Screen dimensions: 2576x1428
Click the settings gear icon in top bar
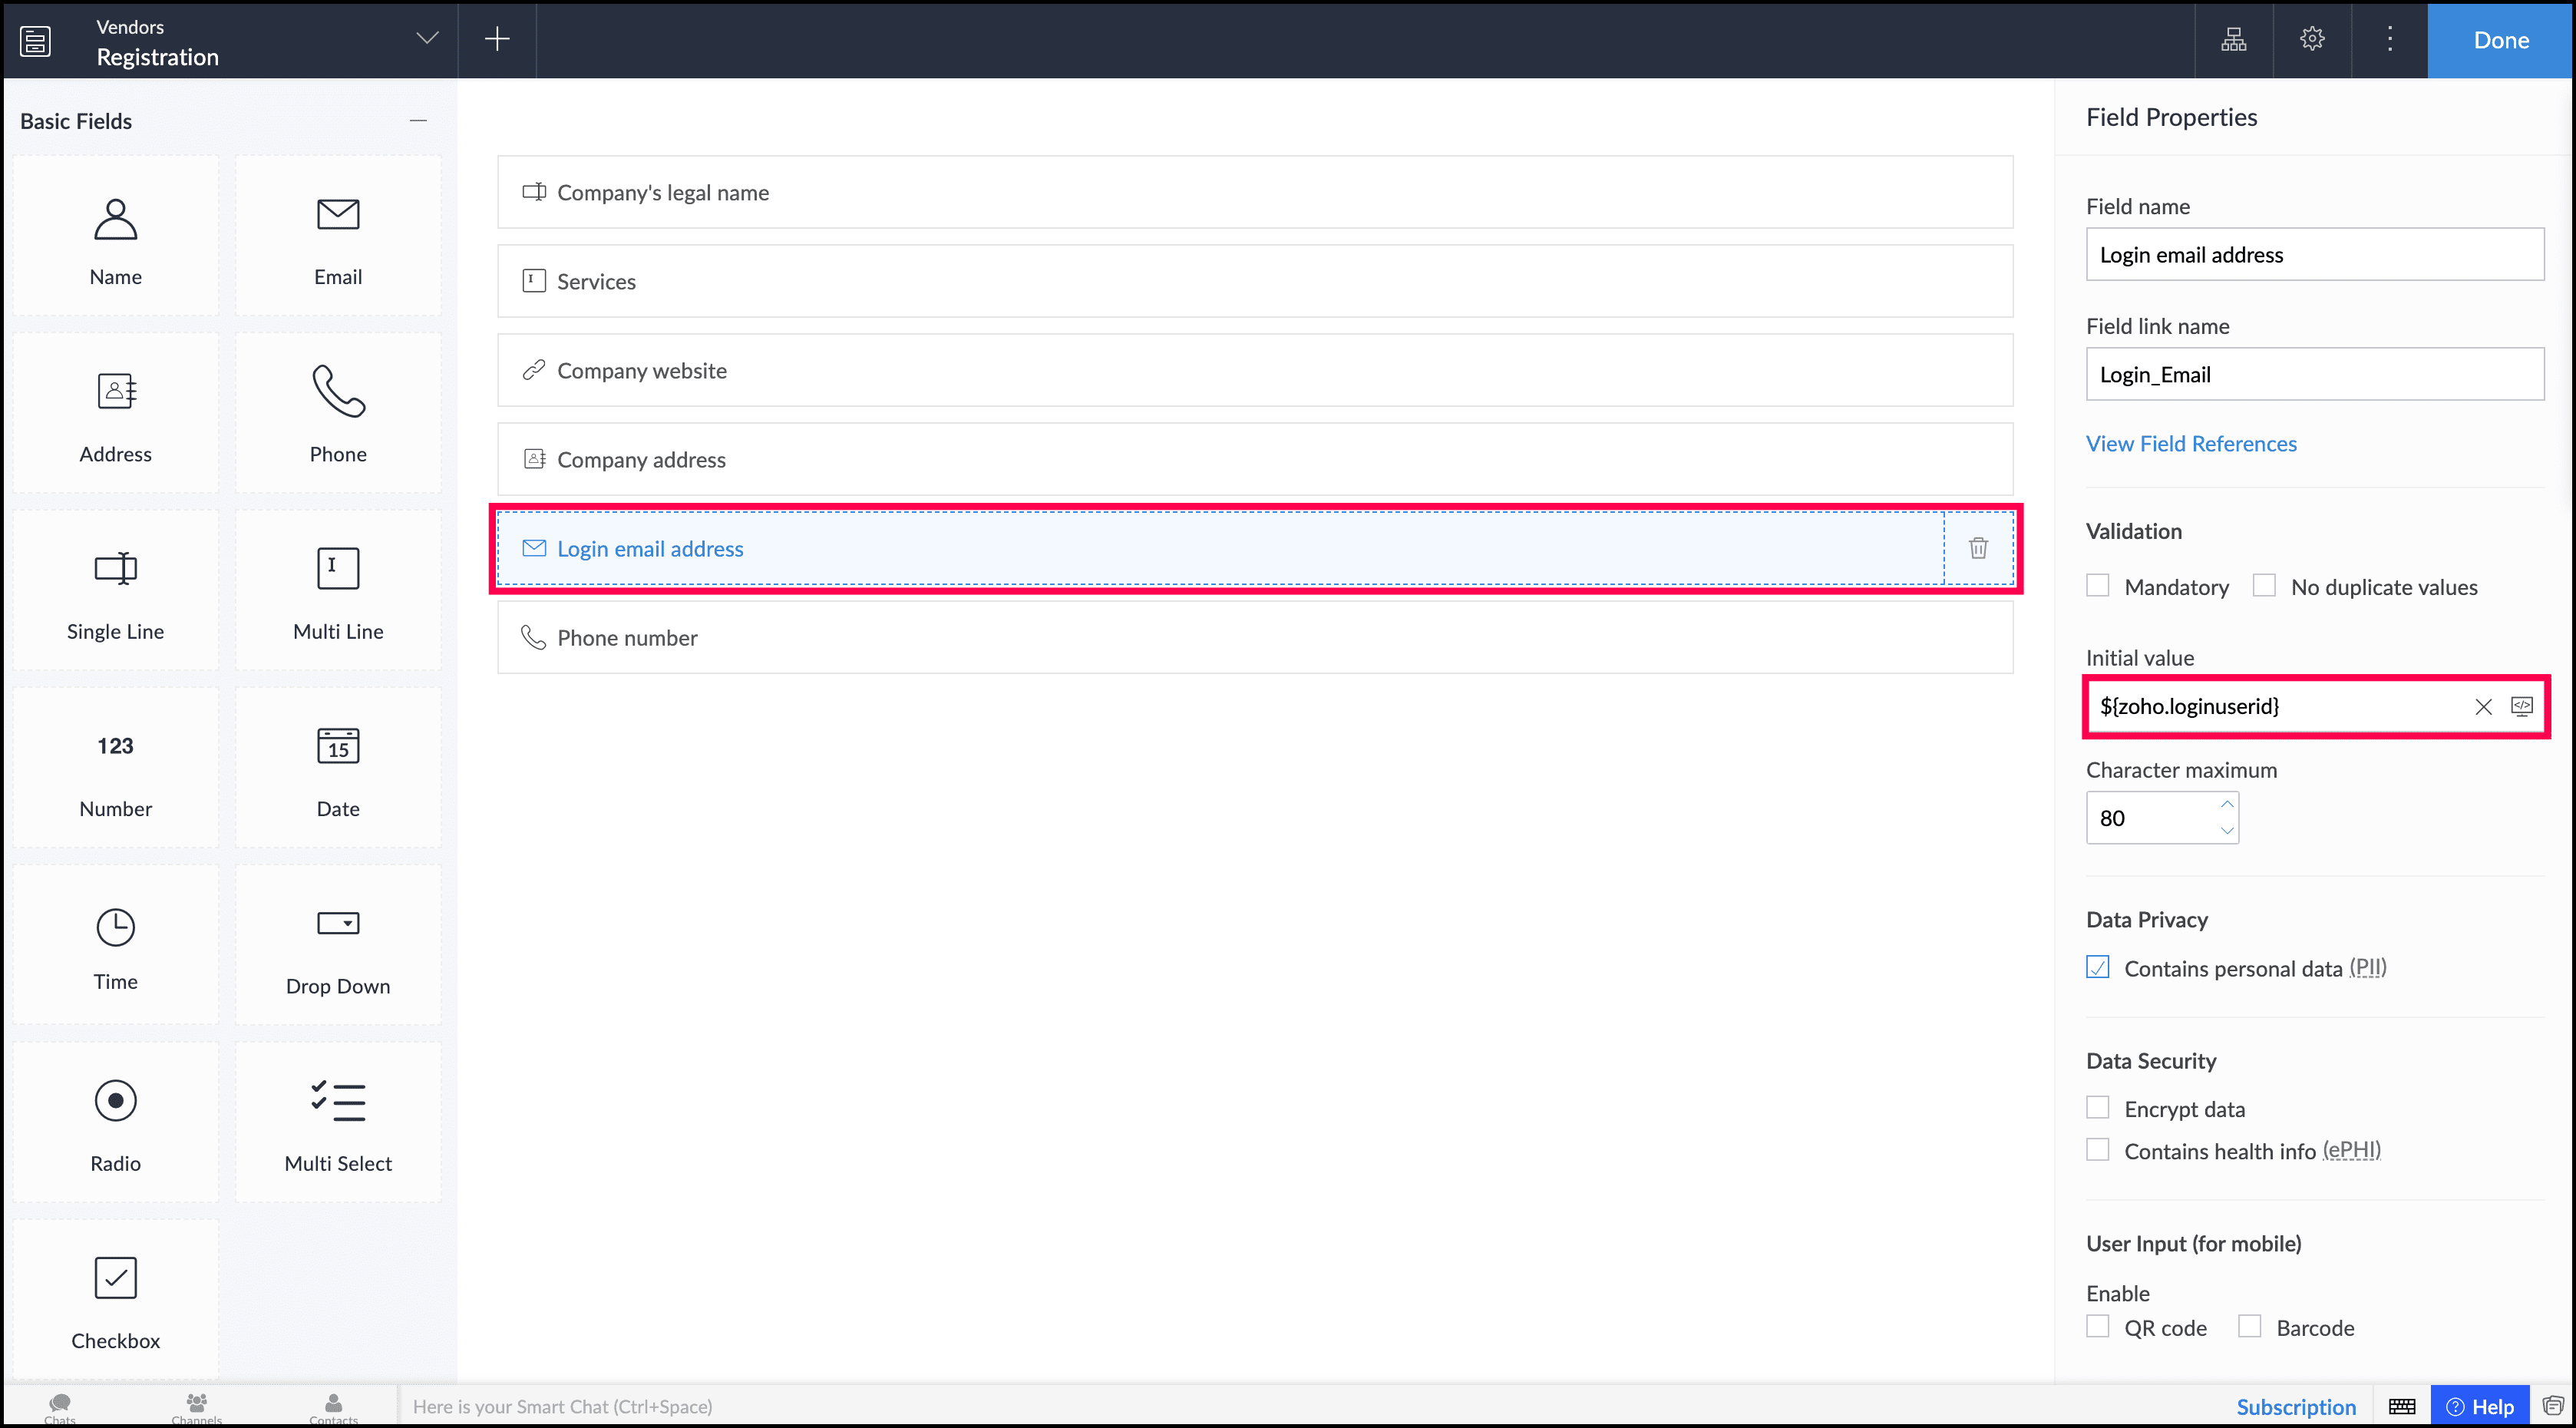pos(2311,39)
